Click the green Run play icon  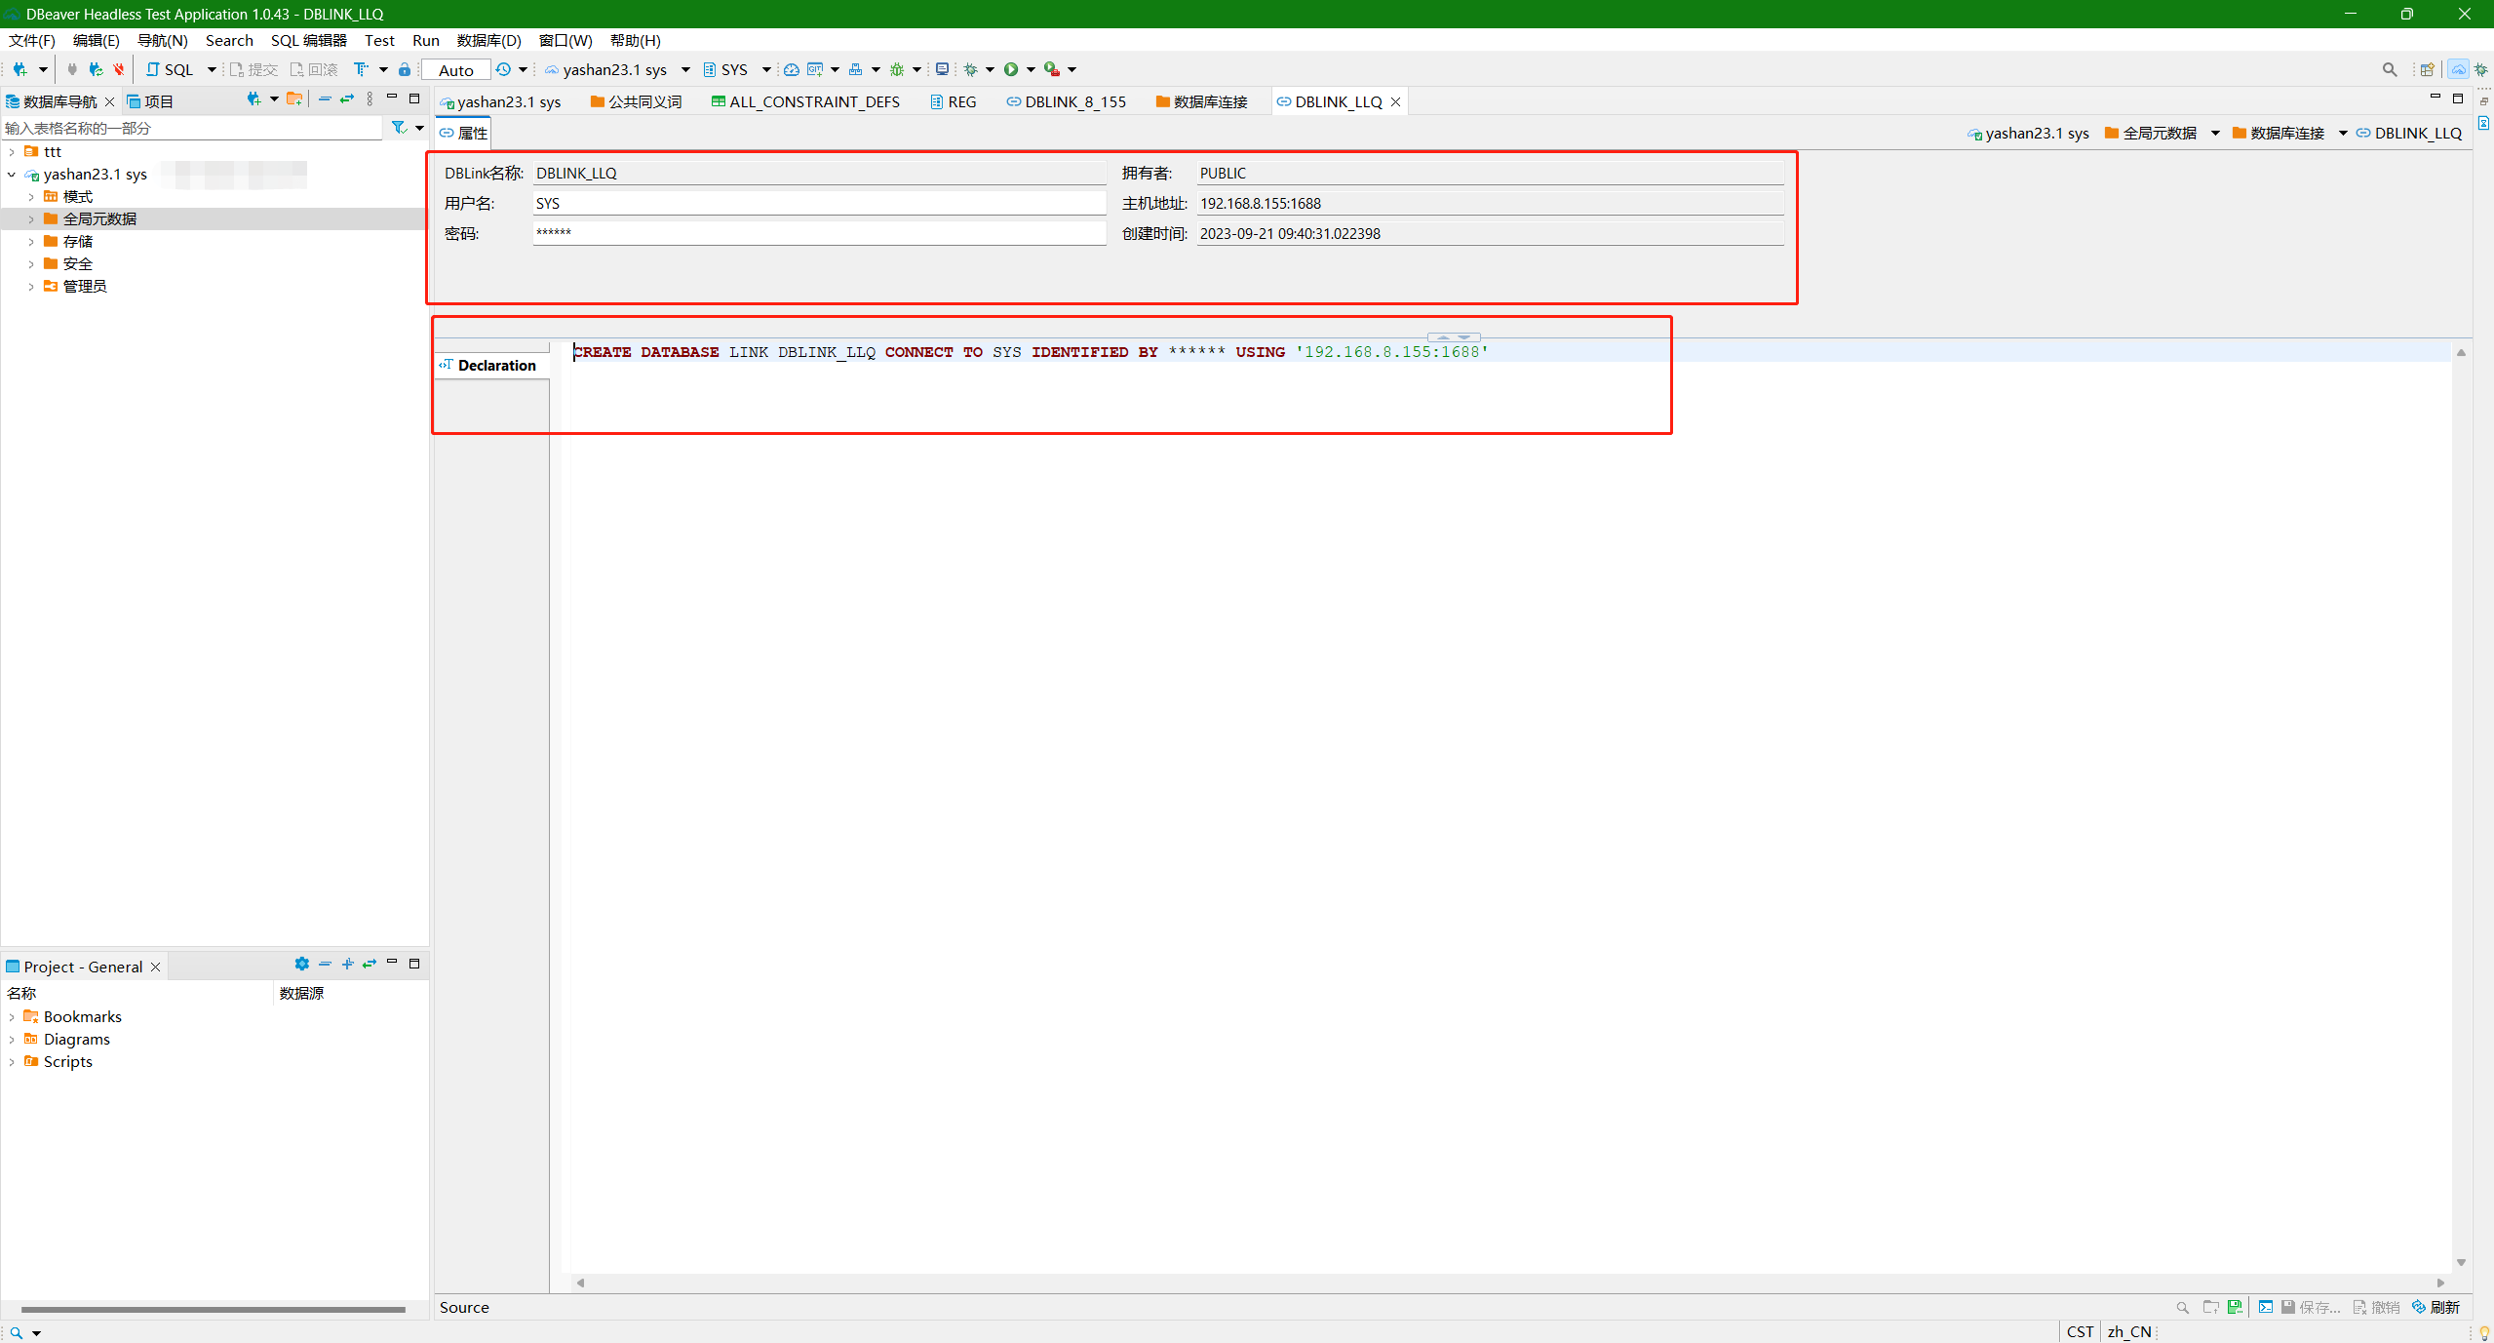tap(1011, 69)
